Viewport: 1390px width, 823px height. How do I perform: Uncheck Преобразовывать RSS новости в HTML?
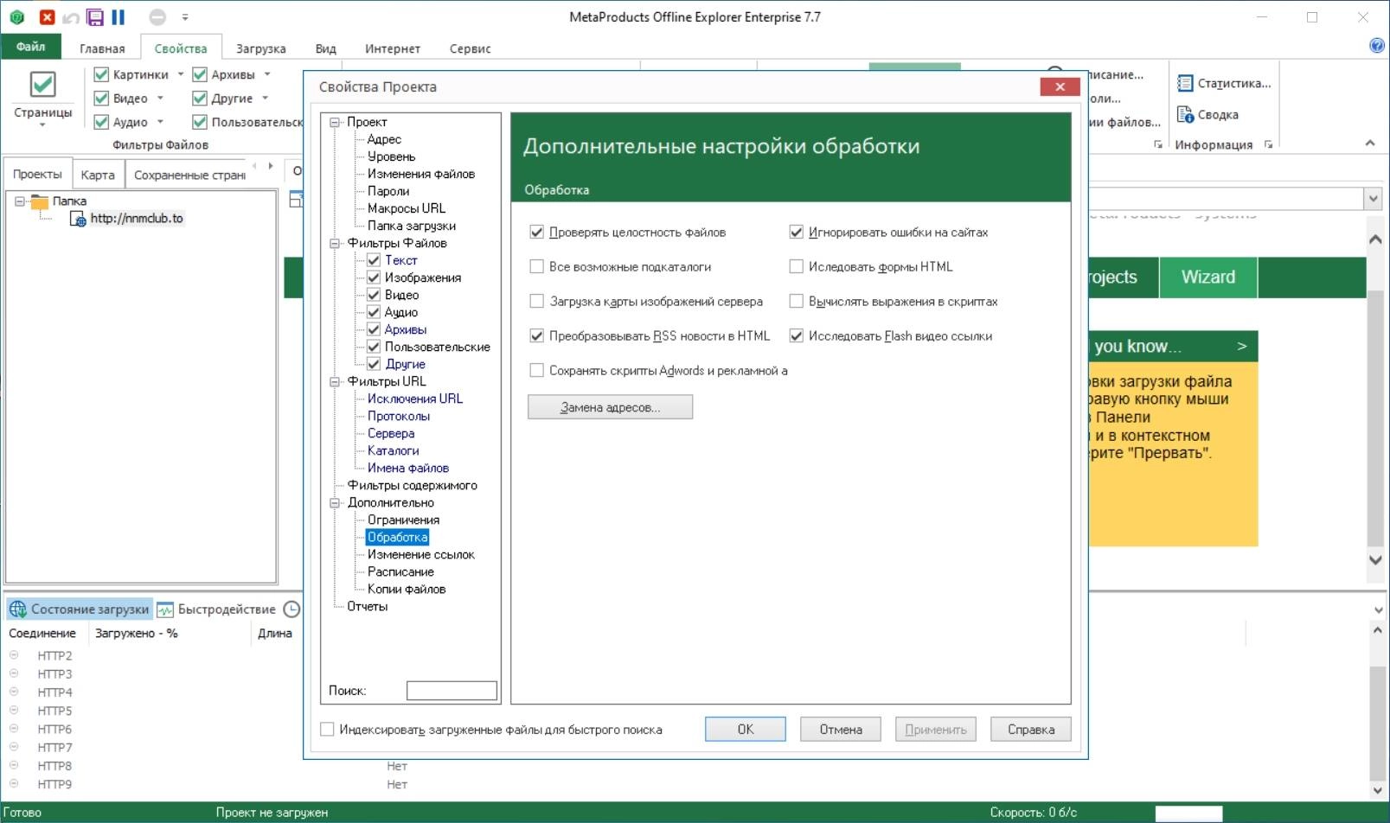tap(536, 335)
